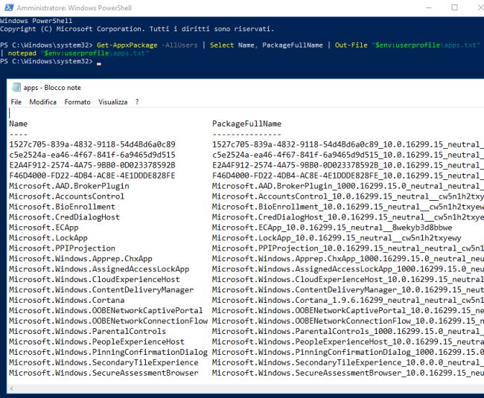Image resolution: width=484 pixels, height=398 pixels.
Task: Click Microsoft.ECApp in Name column
Action: pyautogui.click(x=44, y=228)
